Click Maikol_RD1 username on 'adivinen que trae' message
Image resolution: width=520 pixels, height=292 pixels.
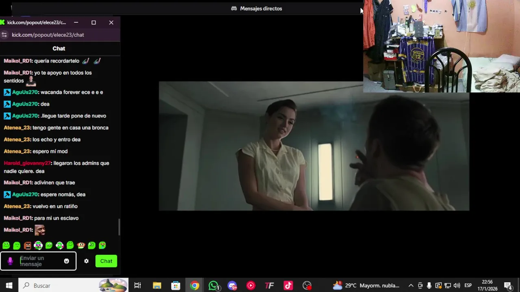(x=18, y=182)
